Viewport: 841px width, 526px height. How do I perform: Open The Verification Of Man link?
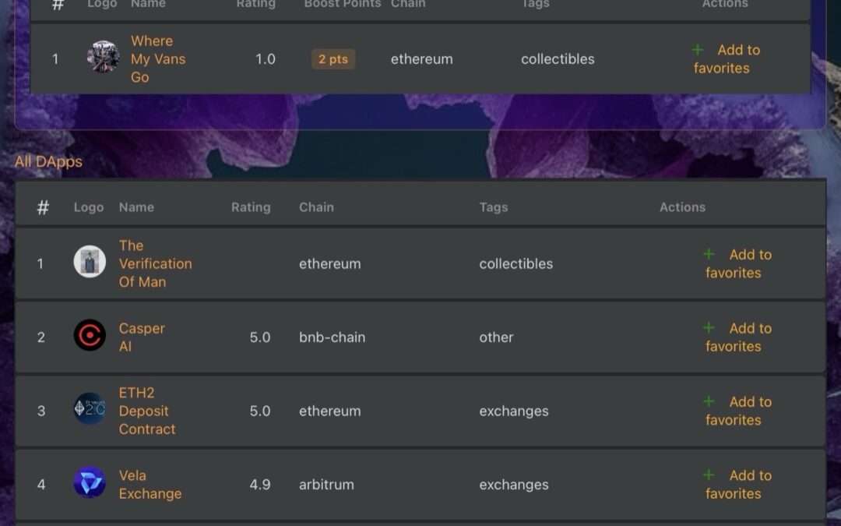156,263
